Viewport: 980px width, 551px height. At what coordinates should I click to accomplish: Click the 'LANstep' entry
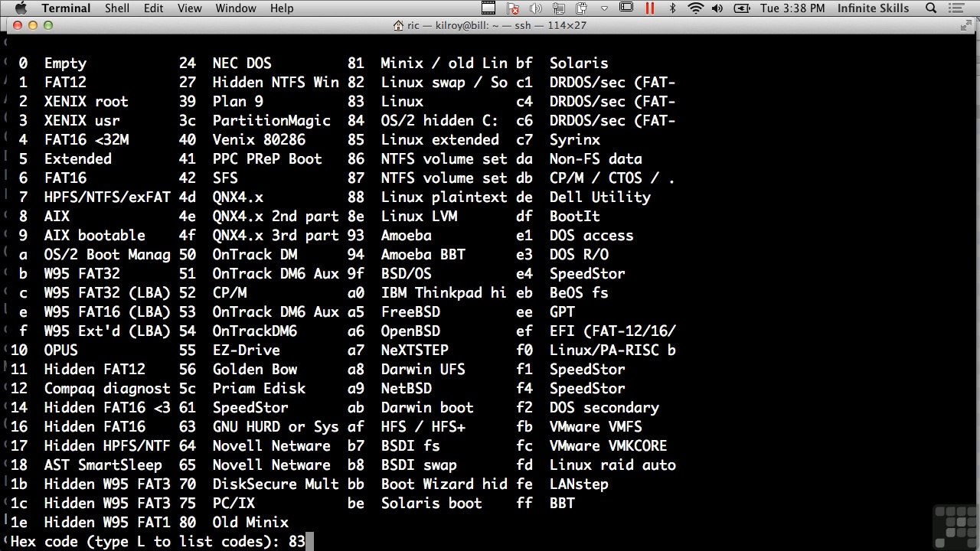[x=579, y=484]
